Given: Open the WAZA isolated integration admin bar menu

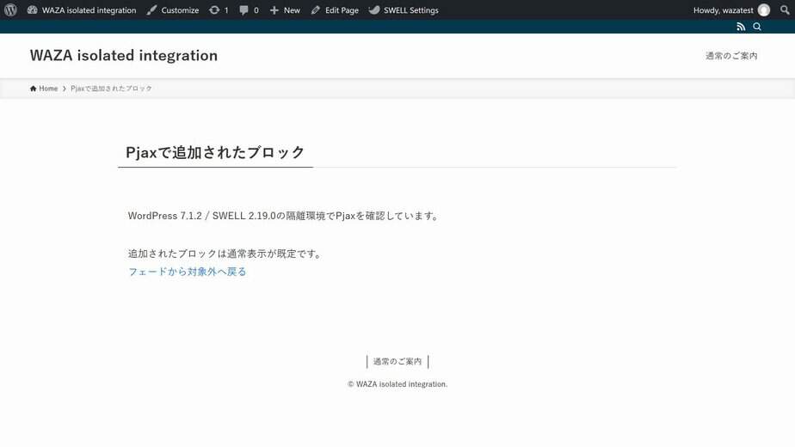Looking at the screenshot, I should [x=82, y=9].
